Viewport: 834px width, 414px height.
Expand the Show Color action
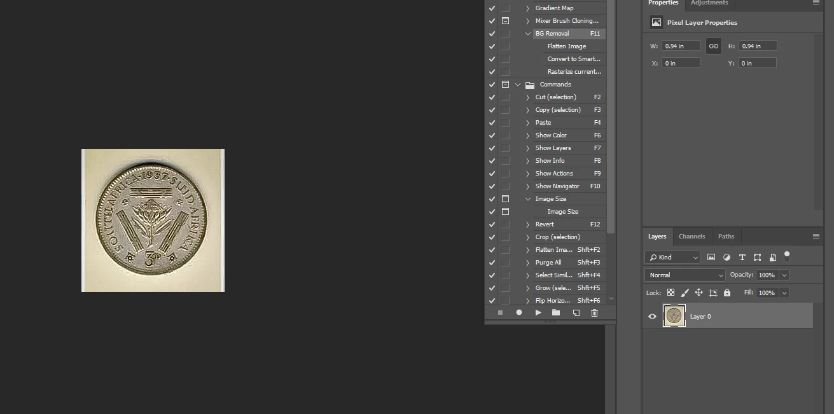pyautogui.click(x=527, y=135)
